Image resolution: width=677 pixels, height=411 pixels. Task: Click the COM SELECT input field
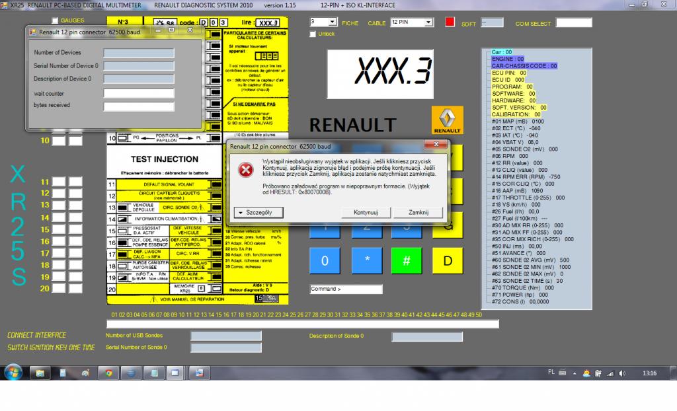point(574,22)
